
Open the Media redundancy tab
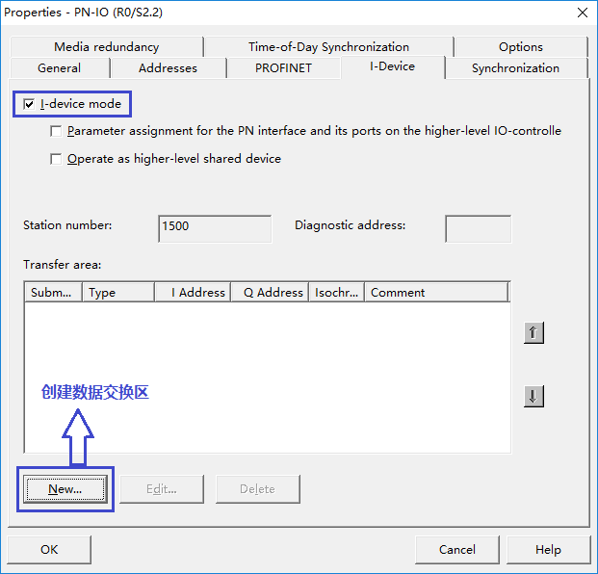point(106,46)
